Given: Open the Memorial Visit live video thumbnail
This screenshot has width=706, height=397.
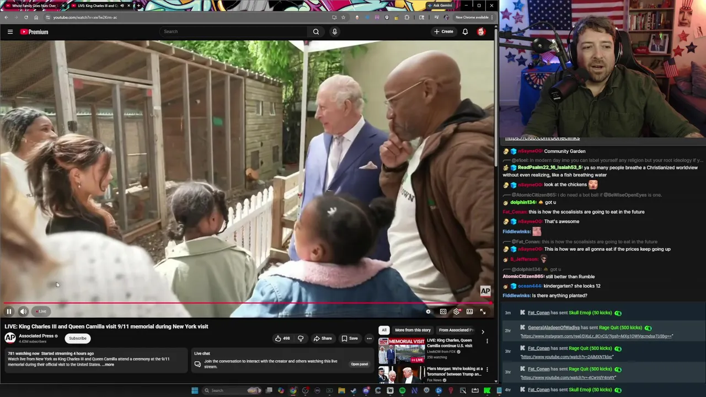Looking at the screenshot, I should click(x=402, y=350).
